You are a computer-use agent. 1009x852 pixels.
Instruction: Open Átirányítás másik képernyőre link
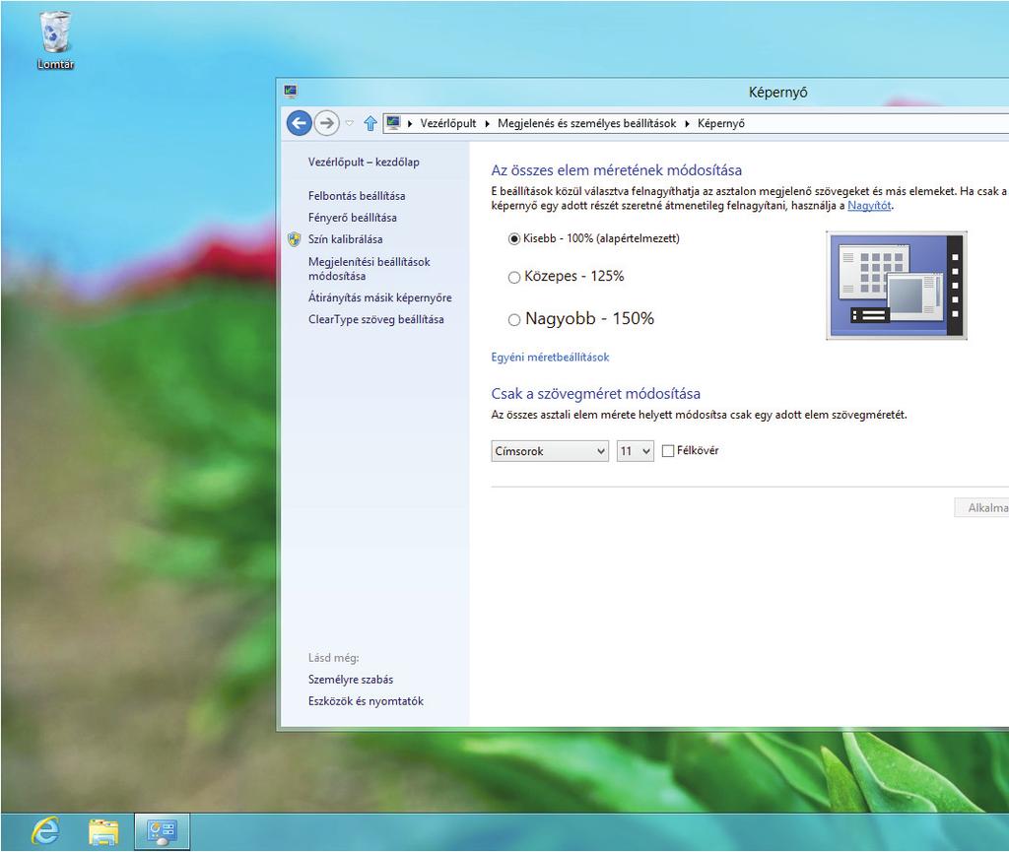[x=379, y=297]
